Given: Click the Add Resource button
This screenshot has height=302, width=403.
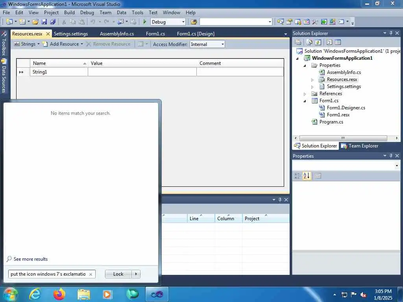Looking at the screenshot, I should tap(61, 44).
